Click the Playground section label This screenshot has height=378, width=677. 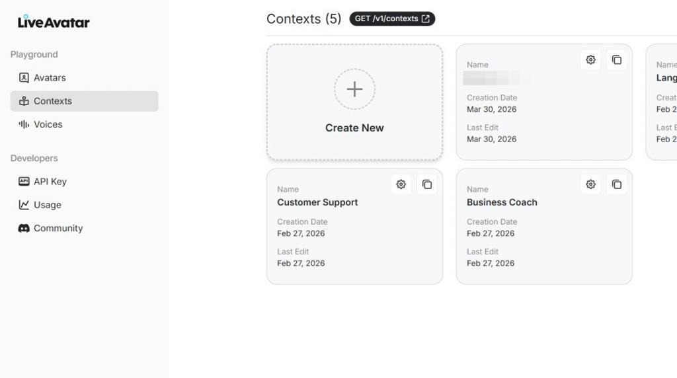point(34,55)
